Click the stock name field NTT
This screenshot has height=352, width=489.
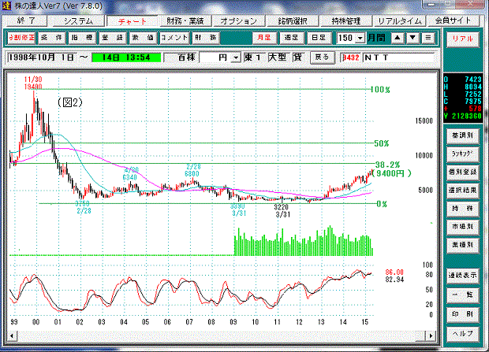click(x=398, y=57)
